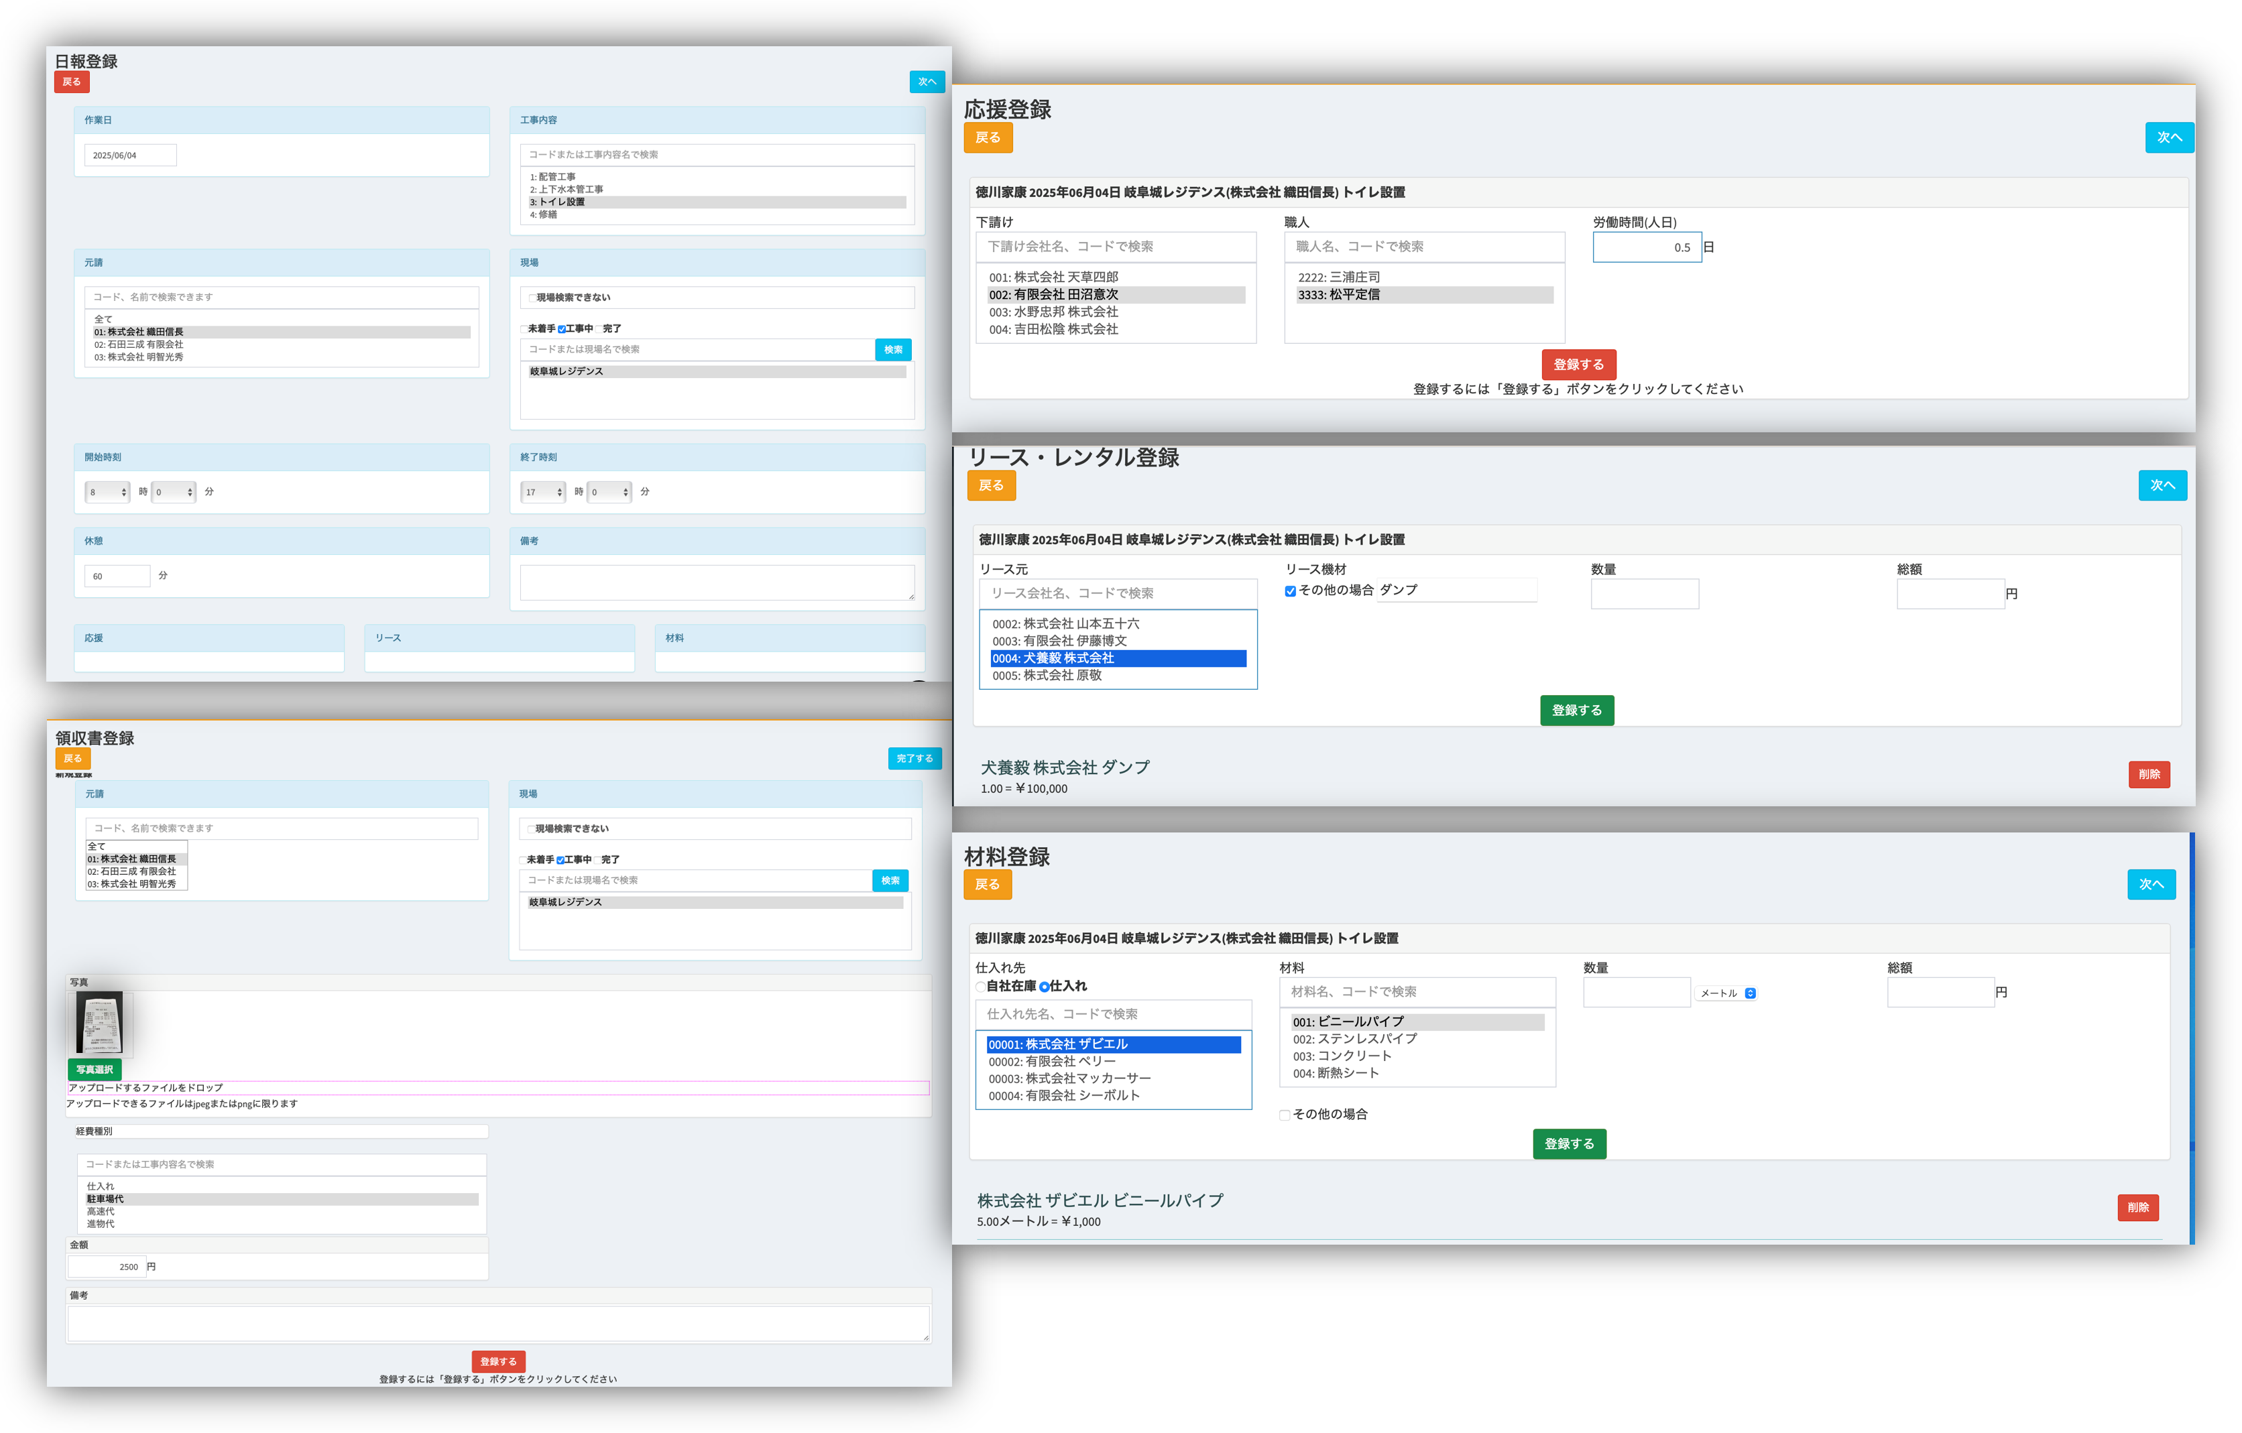Click 次へ button in リース・レンタル登録
2242x1433 pixels.
point(2162,486)
